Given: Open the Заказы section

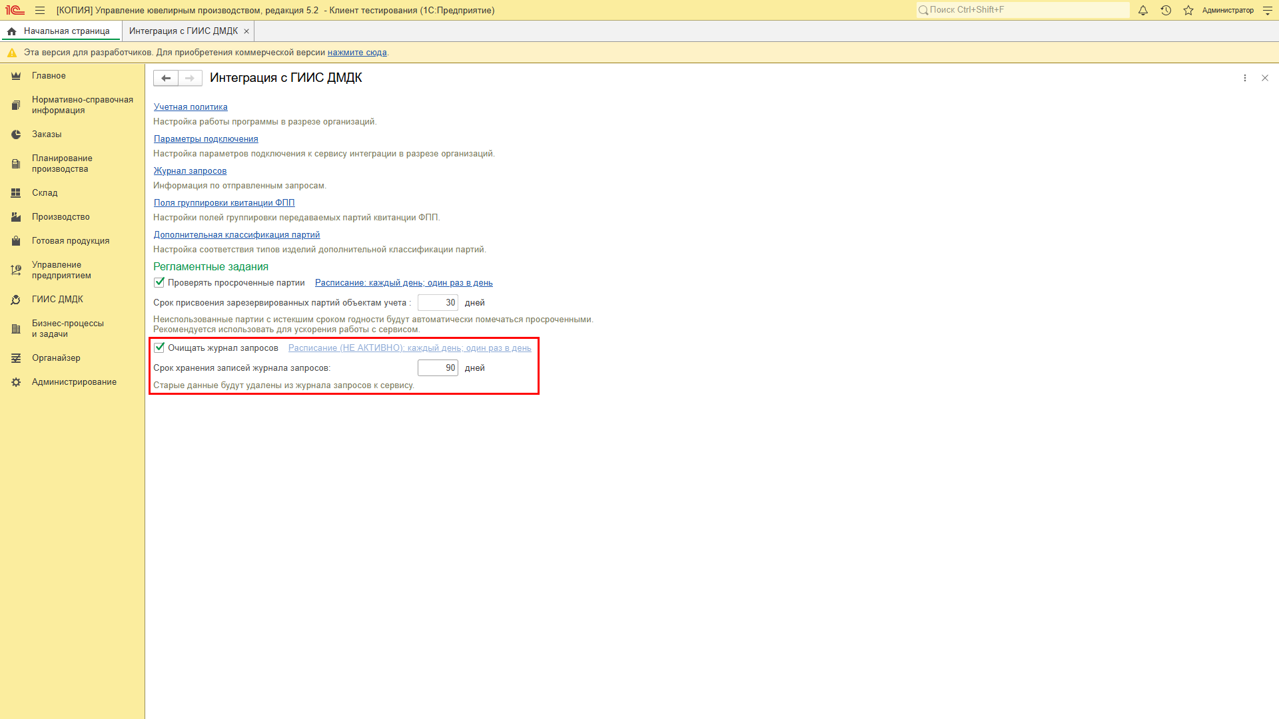Looking at the screenshot, I should [47, 134].
